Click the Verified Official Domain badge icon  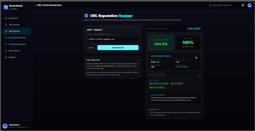pyautogui.click(x=151, y=84)
